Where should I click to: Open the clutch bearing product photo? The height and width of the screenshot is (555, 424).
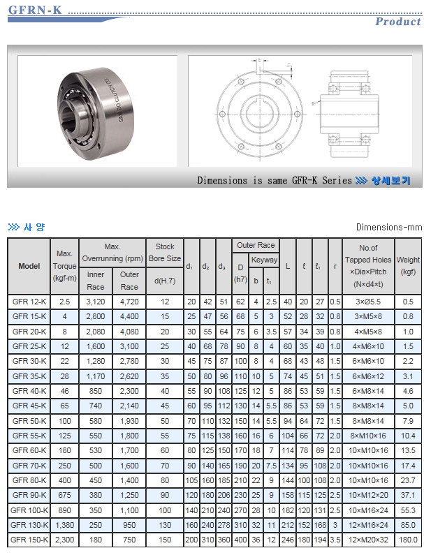98,110
